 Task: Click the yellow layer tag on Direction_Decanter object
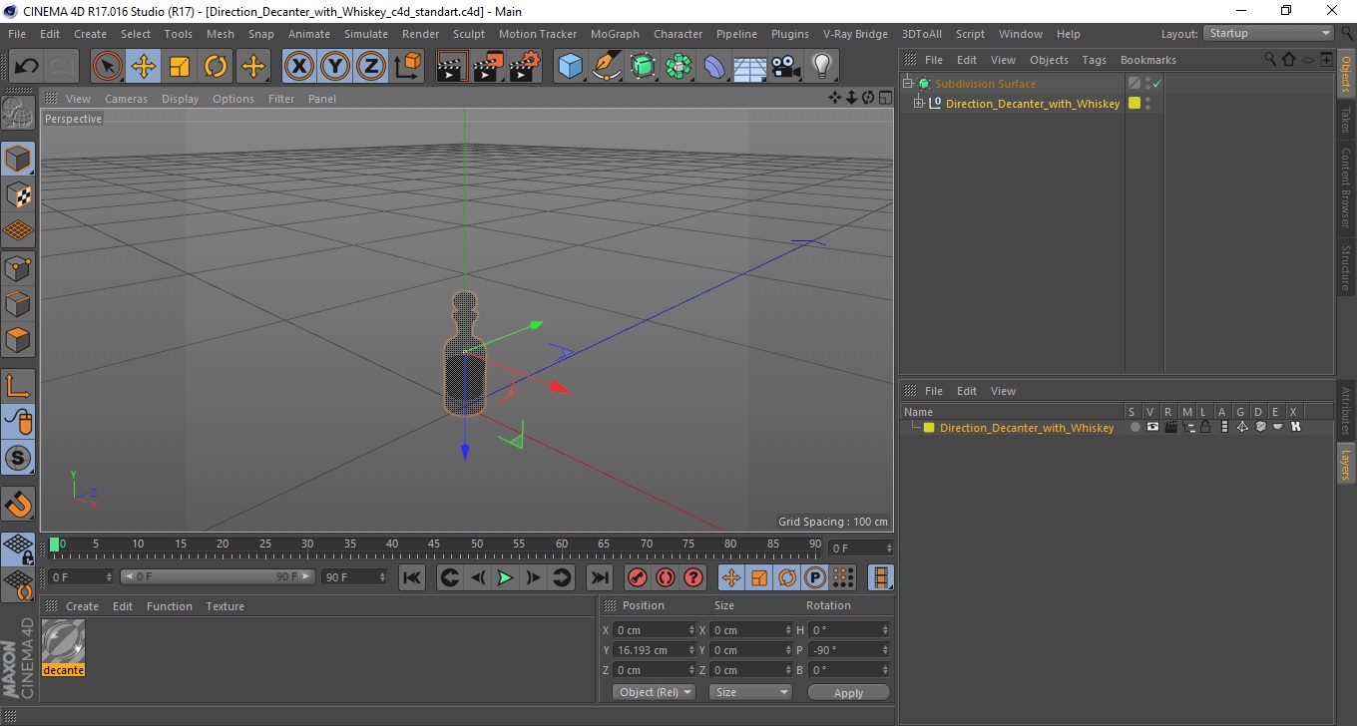pyautogui.click(x=1134, y=104)
